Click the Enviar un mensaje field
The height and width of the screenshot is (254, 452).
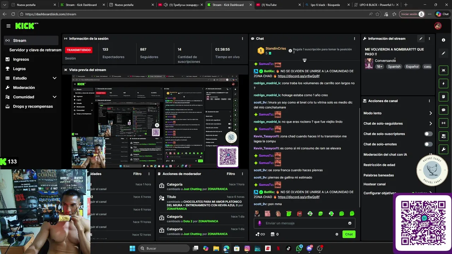pyautogui.click(x=304, y=223)
